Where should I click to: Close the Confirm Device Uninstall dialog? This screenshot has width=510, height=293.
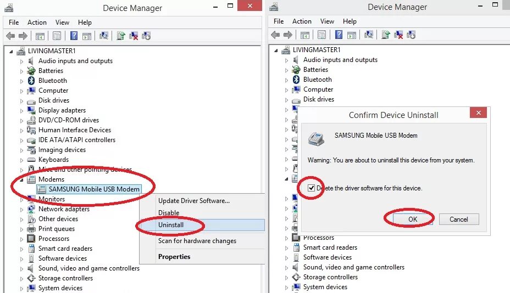[479, 112]
